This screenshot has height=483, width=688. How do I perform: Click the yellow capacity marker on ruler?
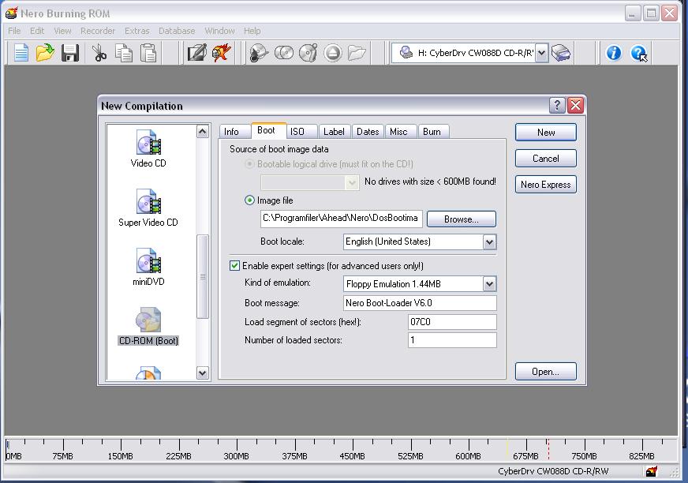tap(507, 449)
